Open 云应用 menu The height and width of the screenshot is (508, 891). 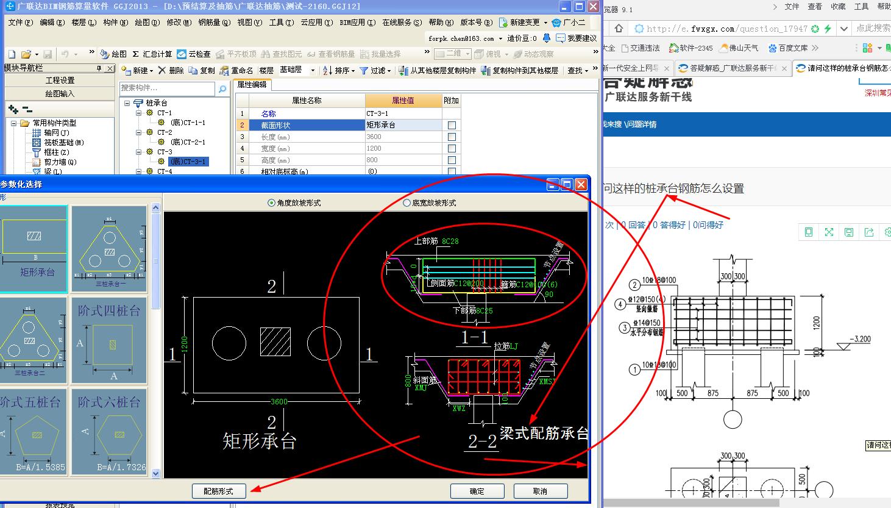point(317,23)
